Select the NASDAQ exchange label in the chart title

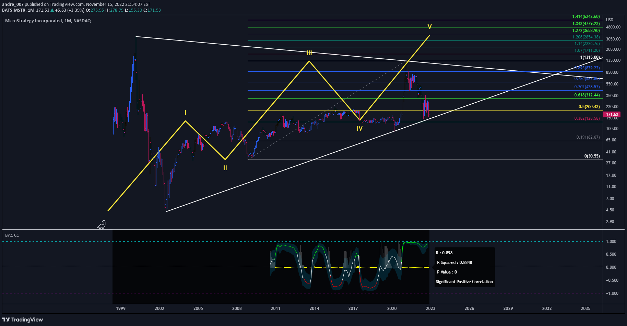82,21
